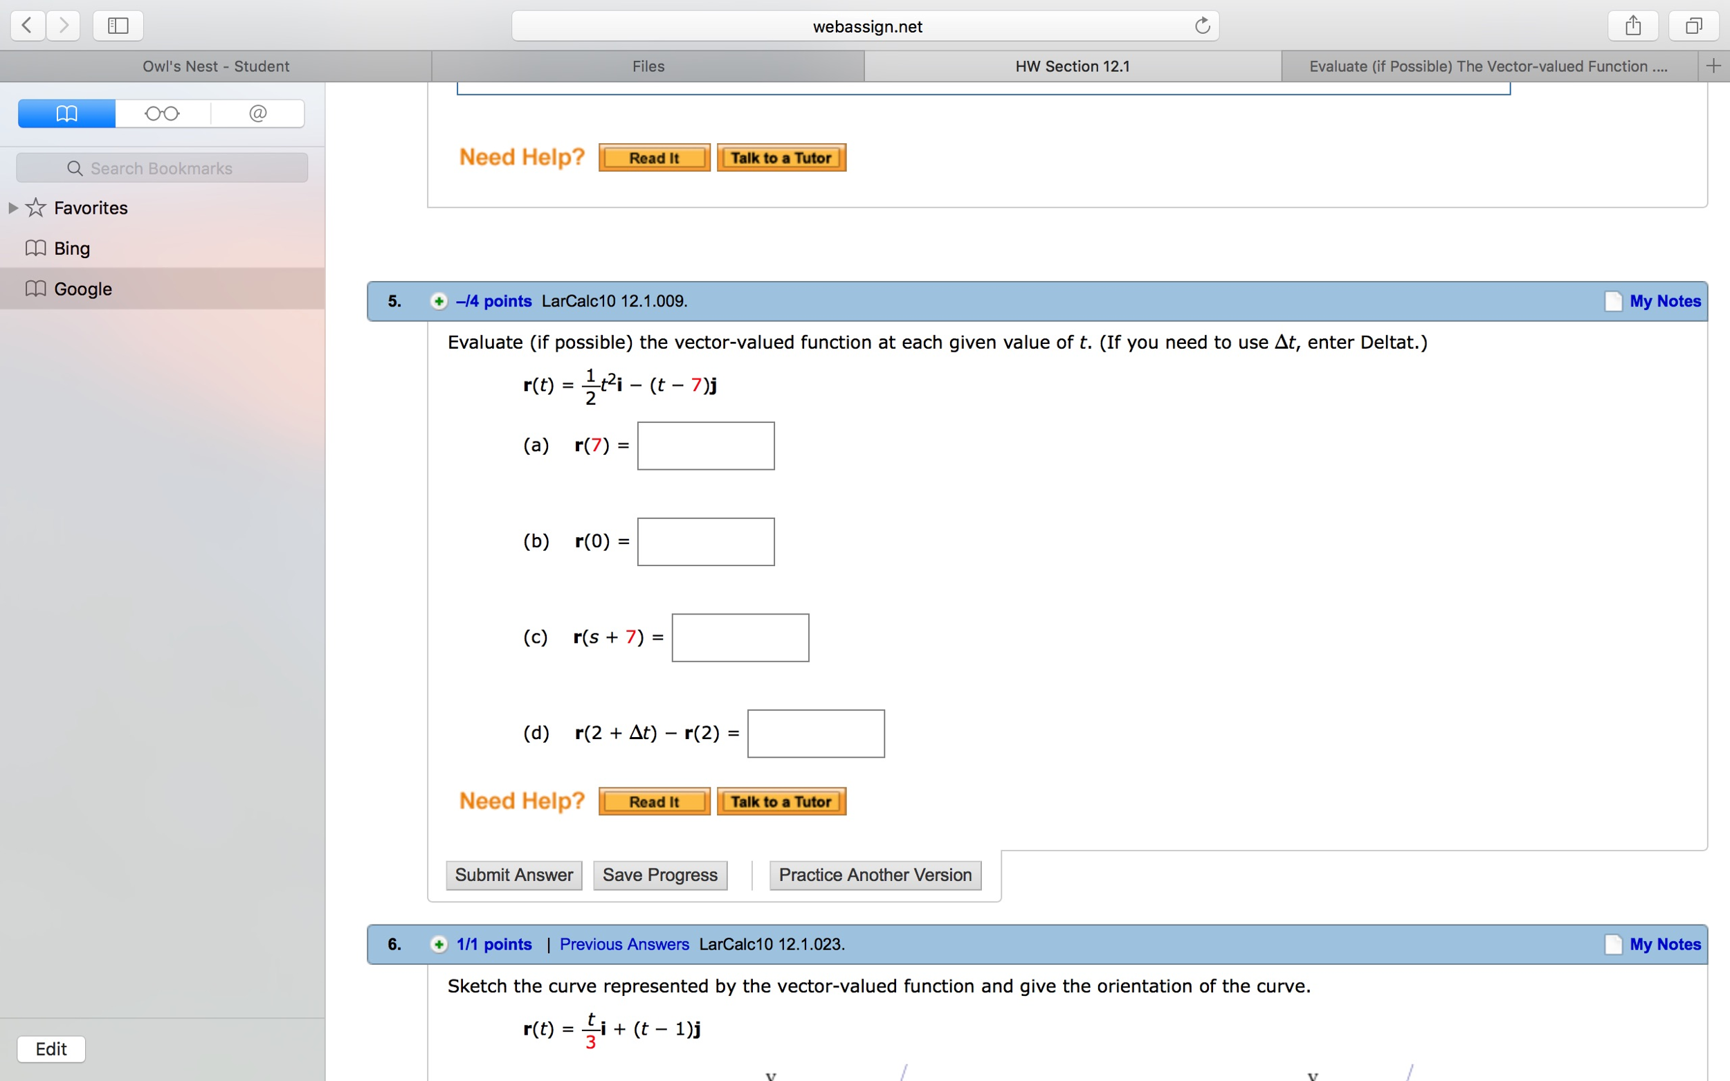
Task: Switch to the HW Section 12.1 tab
Action: pyautogui.click(x=1073, y=66)
